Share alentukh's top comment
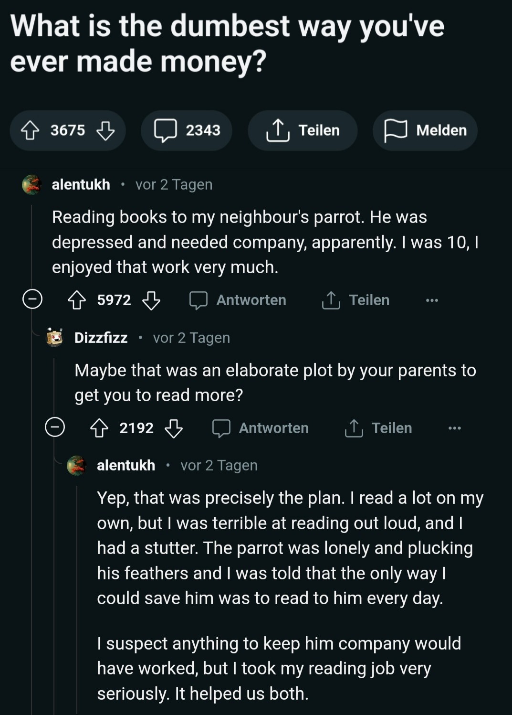The image size is (512, 715). (355, 300)
